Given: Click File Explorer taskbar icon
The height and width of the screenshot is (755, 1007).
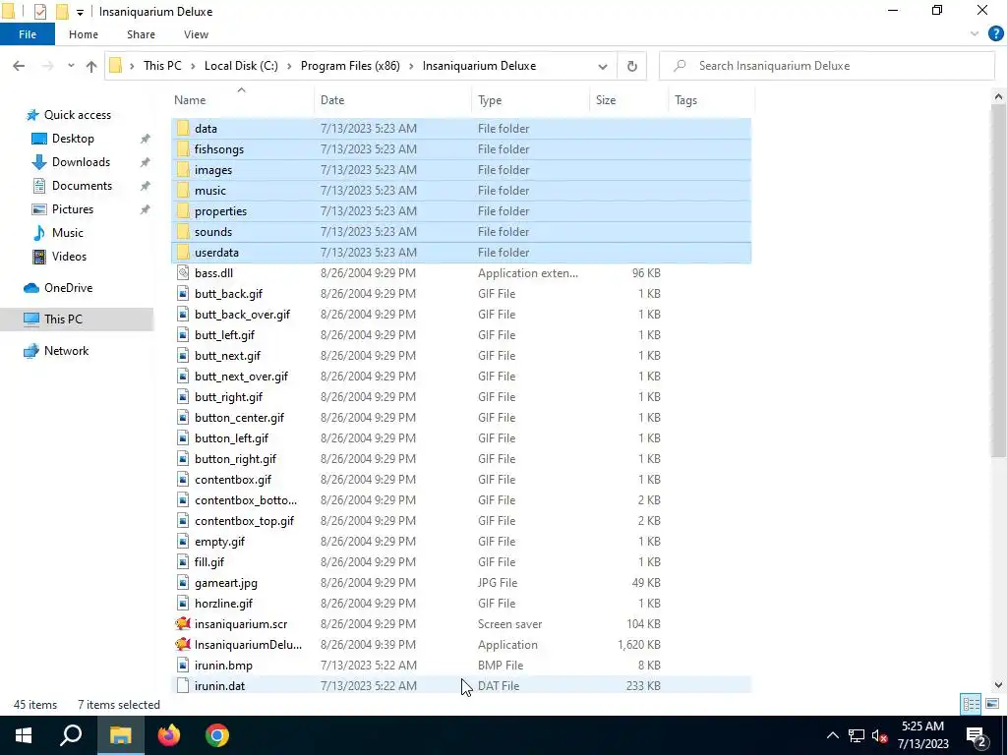Looking at the screenshot, I should coord(120,735).
